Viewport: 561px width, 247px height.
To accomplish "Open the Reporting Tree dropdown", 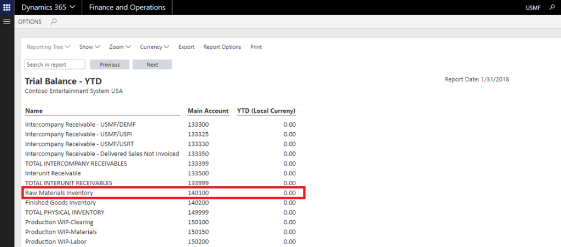I will pos(49,47).
